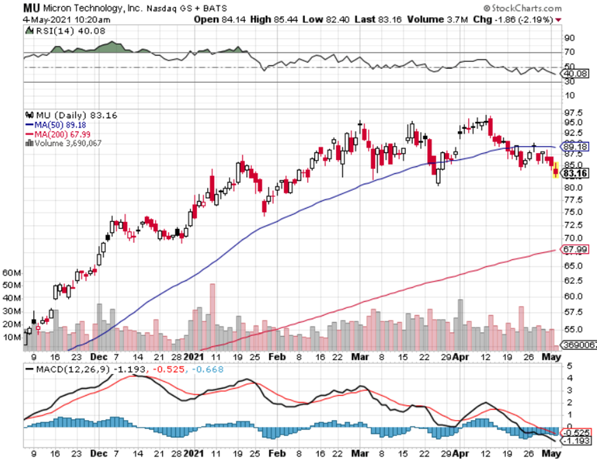Click the RSI(14) area-chart legend icon
Viewport: 597px width, 459px height.
(x=29, y=31)
